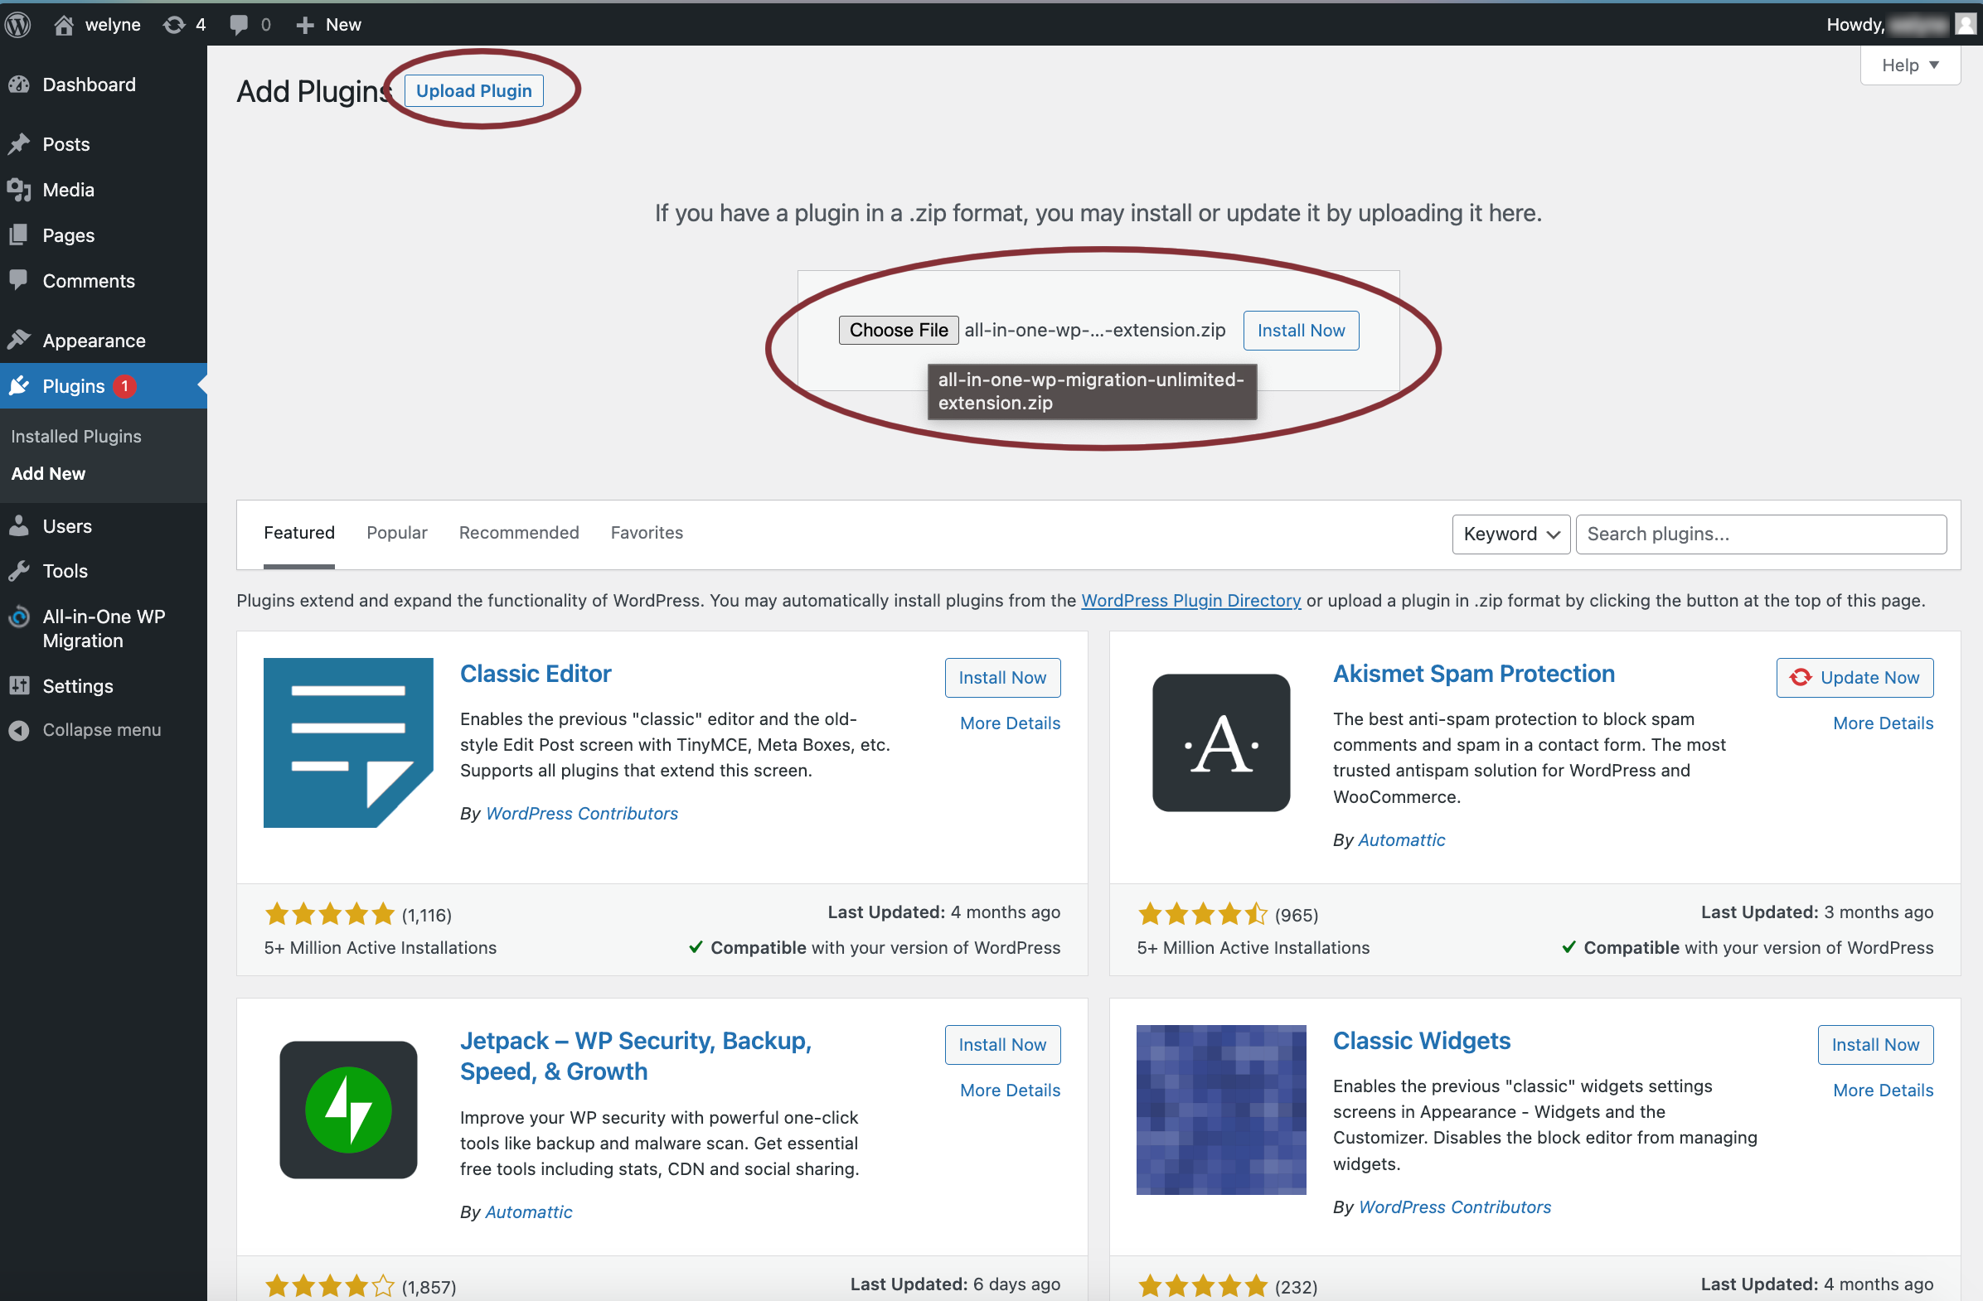The image size is (1983, 1301).
Task: Open the Classic Editor title link
Action: tap(535, 674)
